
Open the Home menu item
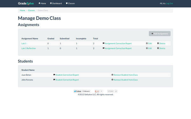click(42, 3)
